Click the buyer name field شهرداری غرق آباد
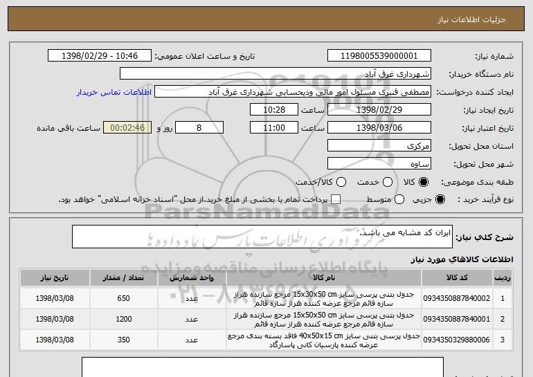 pyautogui.click(x=275, y=74)
